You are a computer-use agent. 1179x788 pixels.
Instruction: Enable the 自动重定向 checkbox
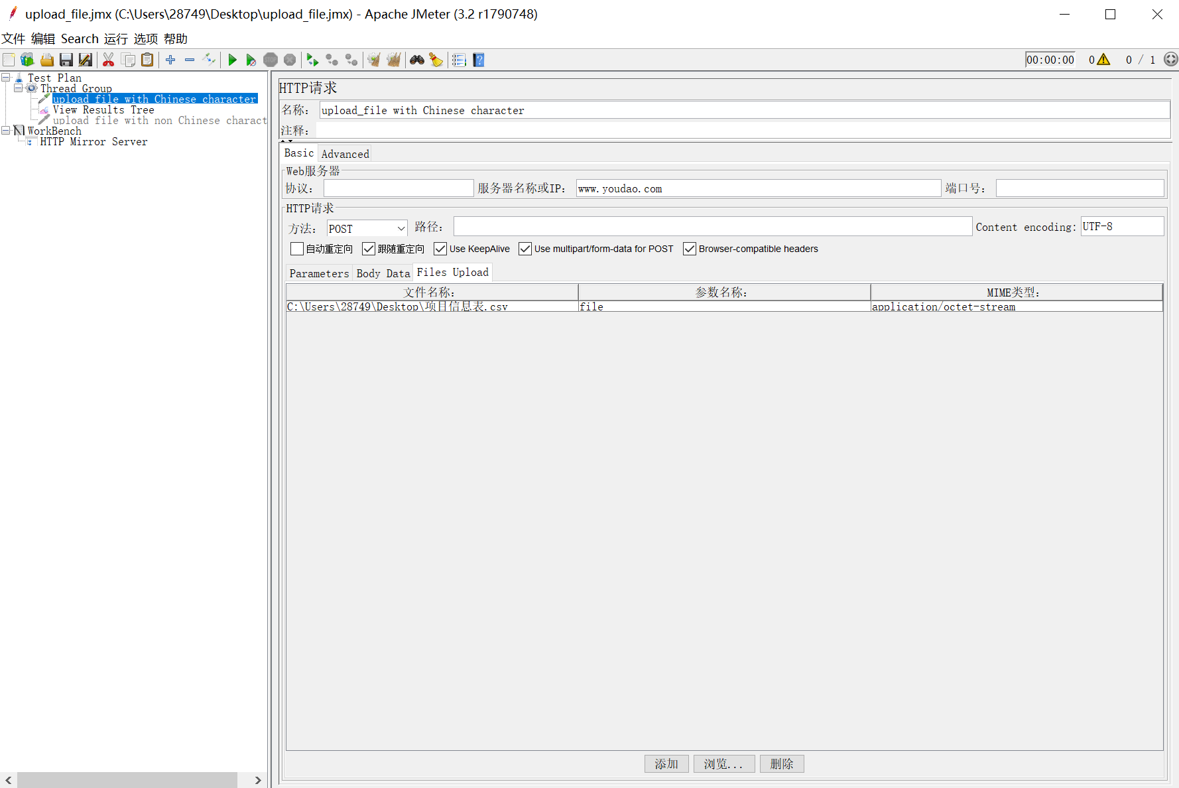pyautogui.click(x=297, y=249)
